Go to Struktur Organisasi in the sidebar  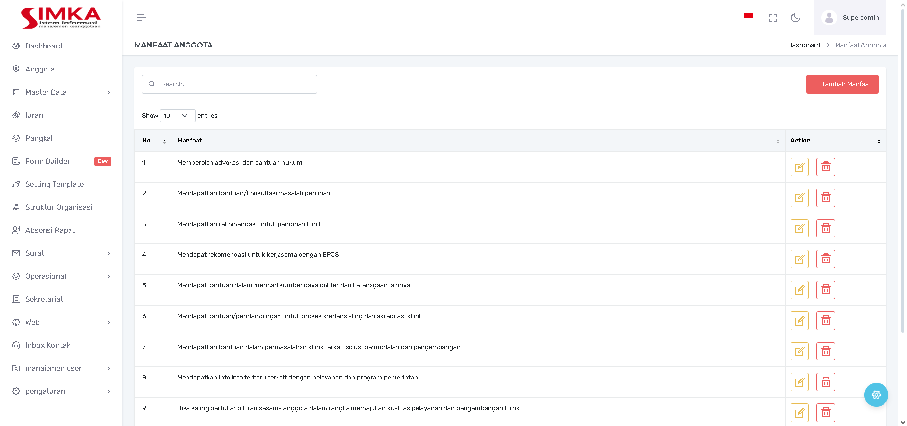click(59, 207)
